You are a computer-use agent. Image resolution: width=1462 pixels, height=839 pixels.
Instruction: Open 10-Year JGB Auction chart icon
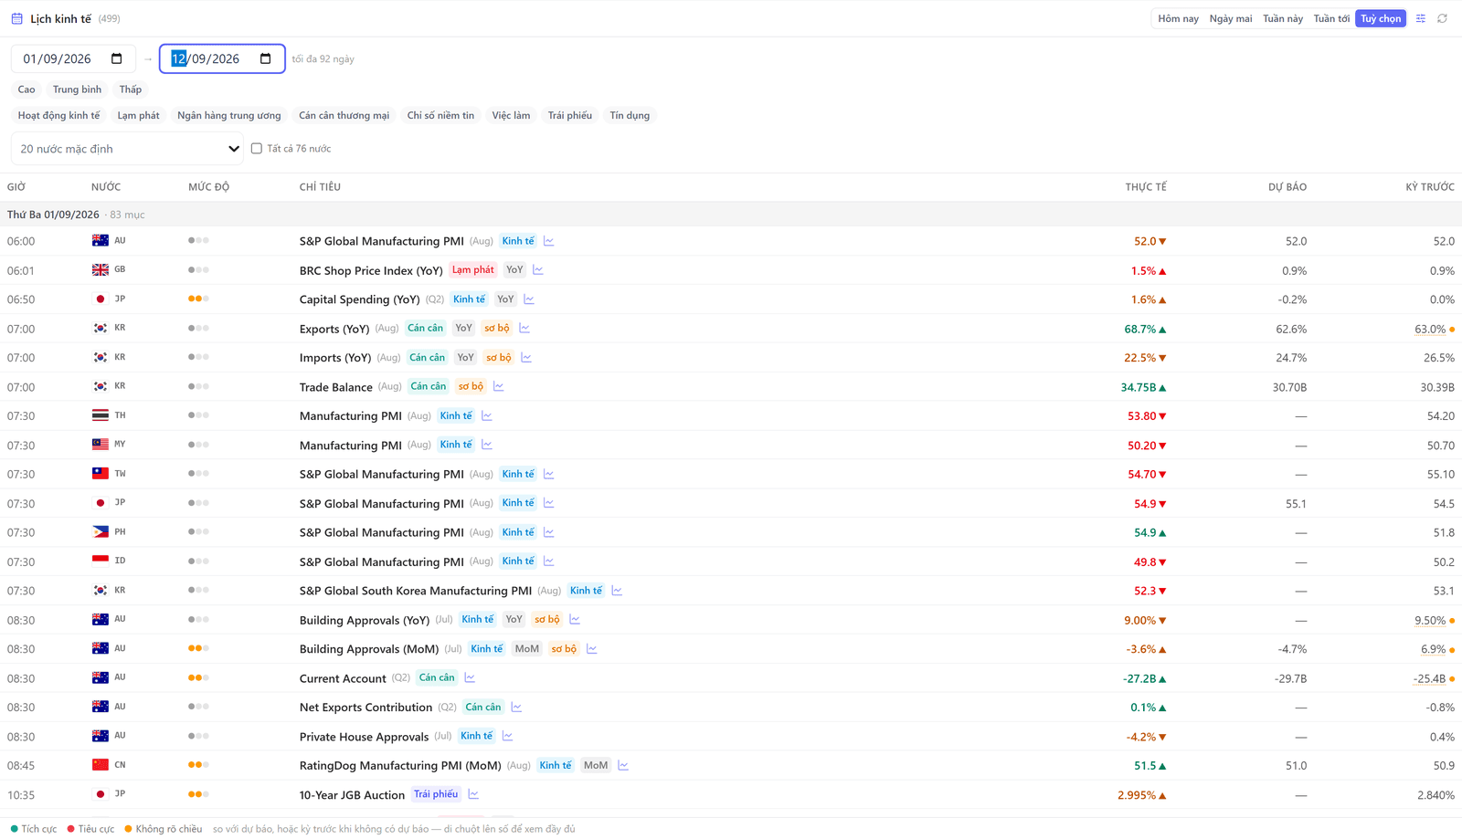pyautogui.click(x=473, y=795)
